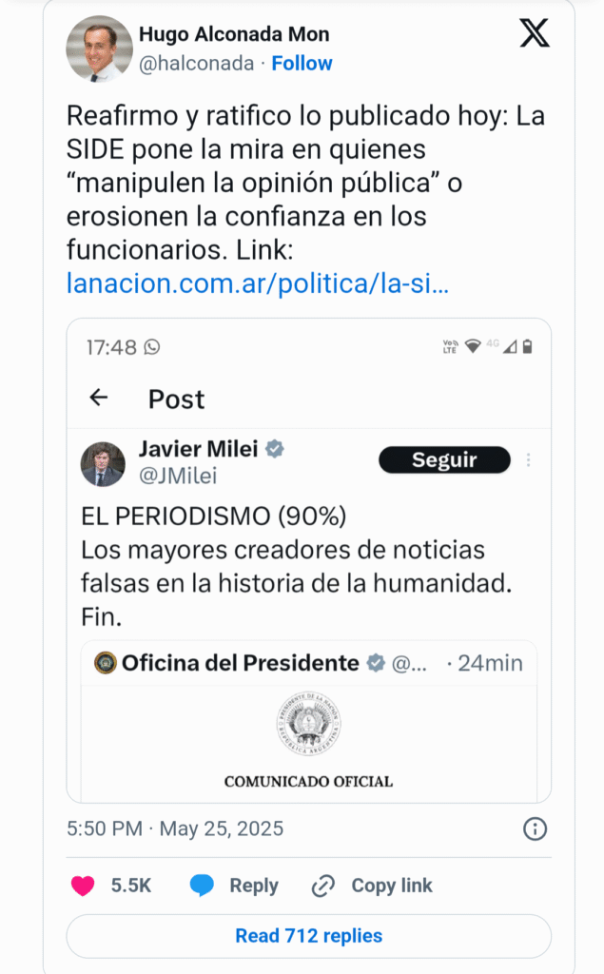Click the Oficina del Presidente avatar icon
Screen dimensions: 604x974
[x=106, y=663]
